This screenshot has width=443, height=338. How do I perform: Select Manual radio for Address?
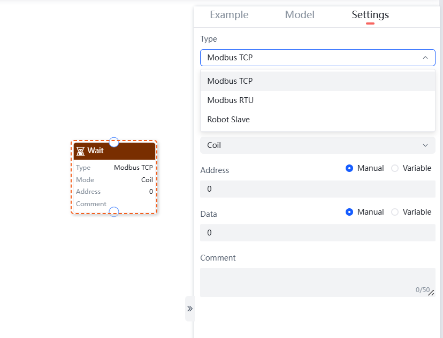point(349,168)
